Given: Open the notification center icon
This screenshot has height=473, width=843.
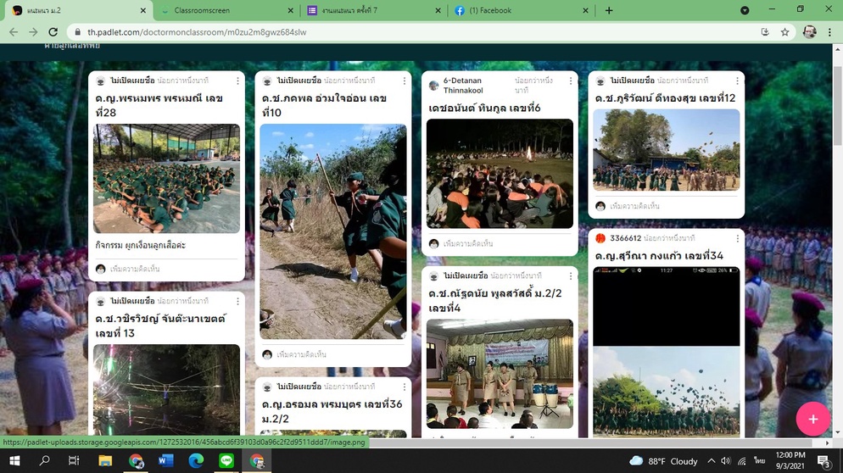Looking at the screenshot, I should (x=823, y=461).
